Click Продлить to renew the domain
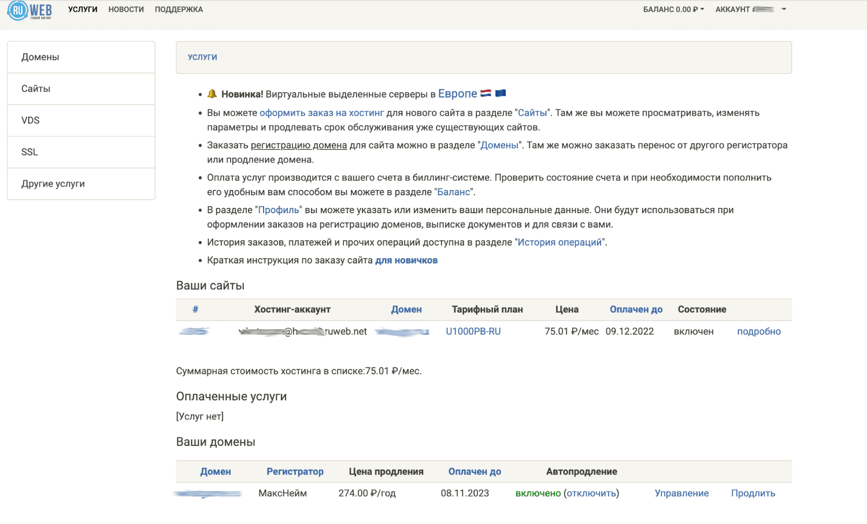Image resolution: width=867 pixels, height=524 pixels. coord(753,493)
